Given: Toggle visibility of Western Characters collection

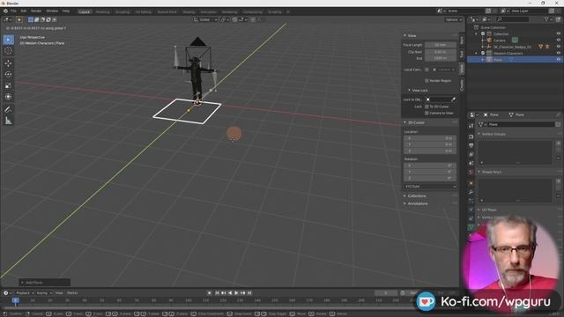Looking at the screenshot, I should [x=559, y=53].
